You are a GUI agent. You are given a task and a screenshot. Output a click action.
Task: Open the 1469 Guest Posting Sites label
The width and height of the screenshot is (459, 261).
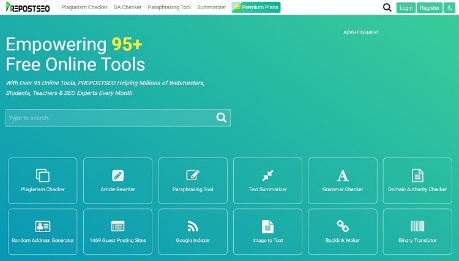118,240
